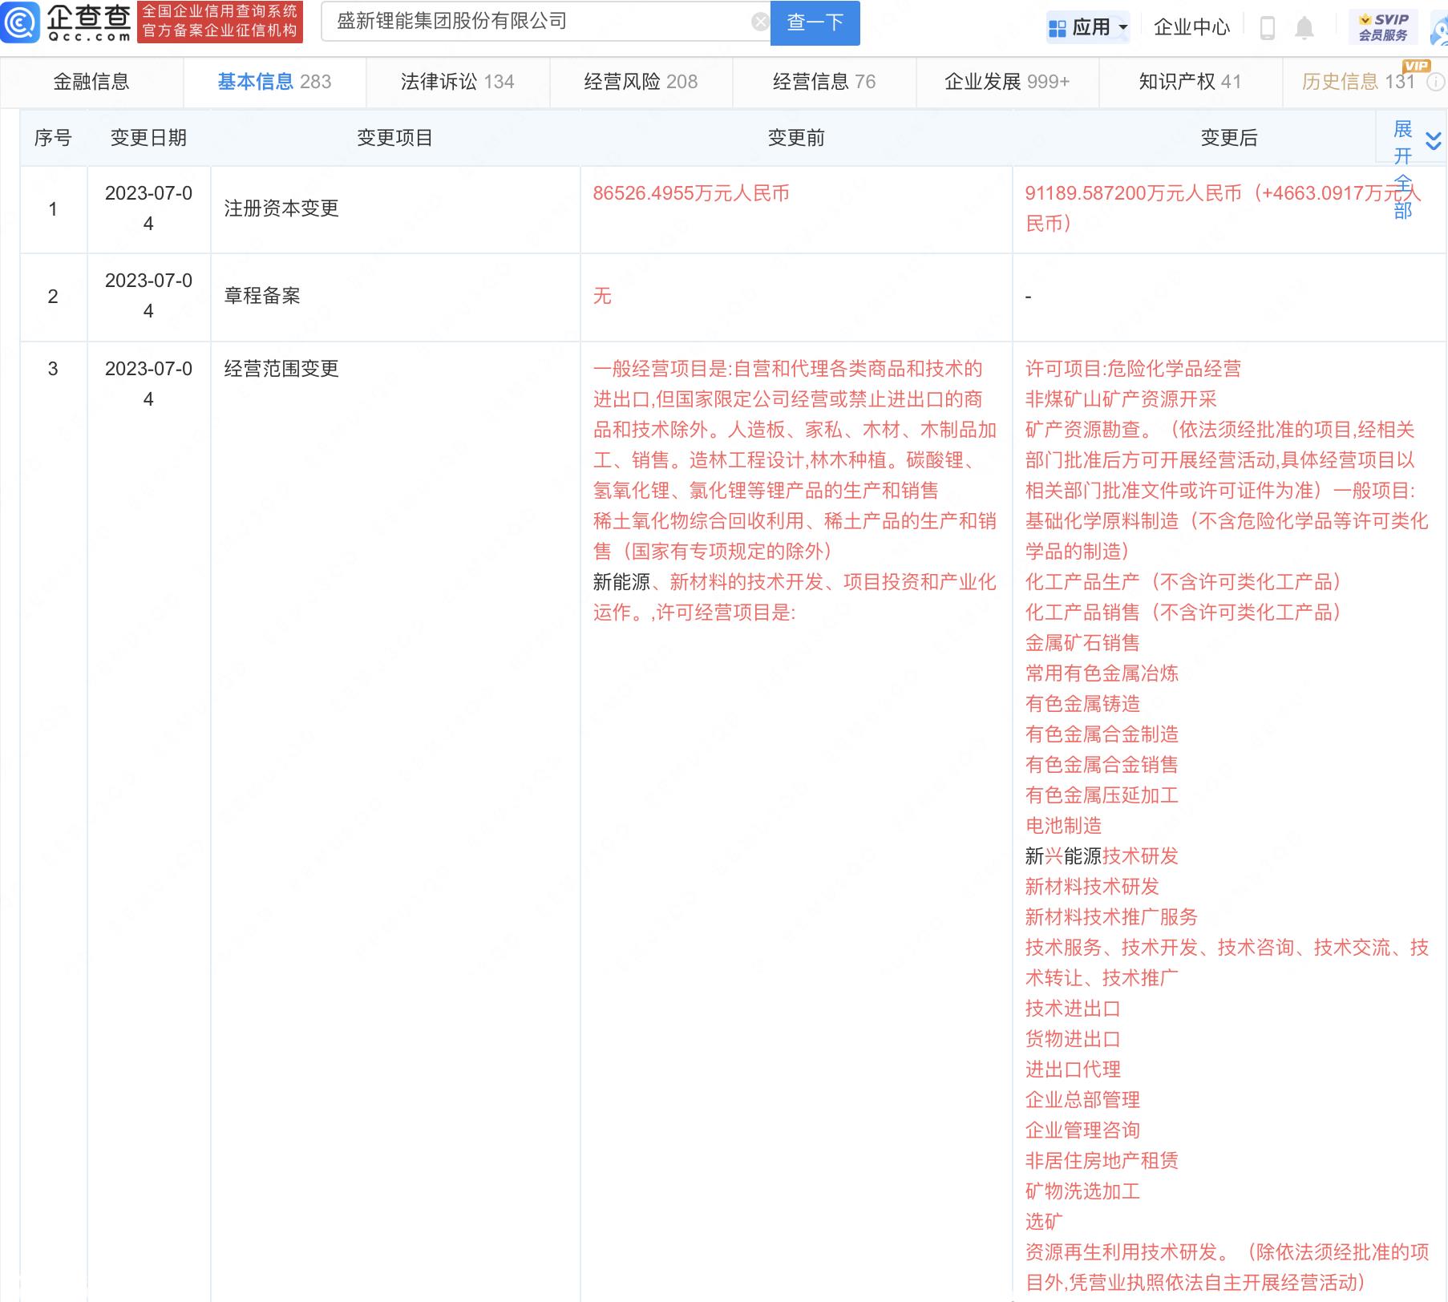1448x1302 pixels.
Task: Switch to the 基本信息 283 tab
Action: click(x=274, y=82)
